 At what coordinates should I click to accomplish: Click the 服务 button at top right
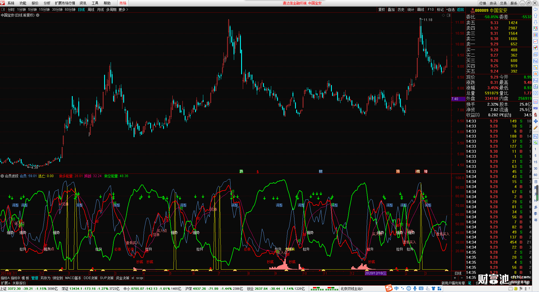point(514,3)
